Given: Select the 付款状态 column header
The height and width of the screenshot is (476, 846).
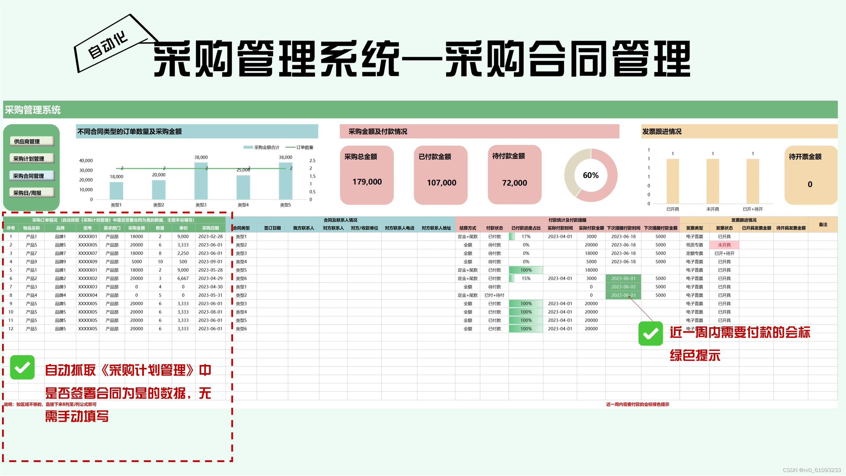Looking at the screenshot, I should (x=494, y=228).
